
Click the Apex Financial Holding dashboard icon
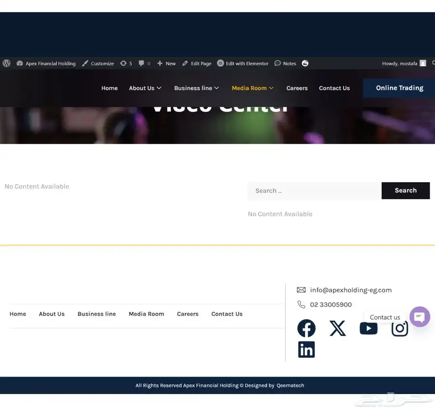[x=19, y=63]
